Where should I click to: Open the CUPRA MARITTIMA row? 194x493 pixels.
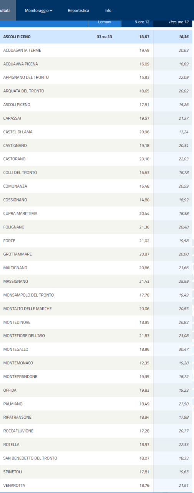pos(97,213)
